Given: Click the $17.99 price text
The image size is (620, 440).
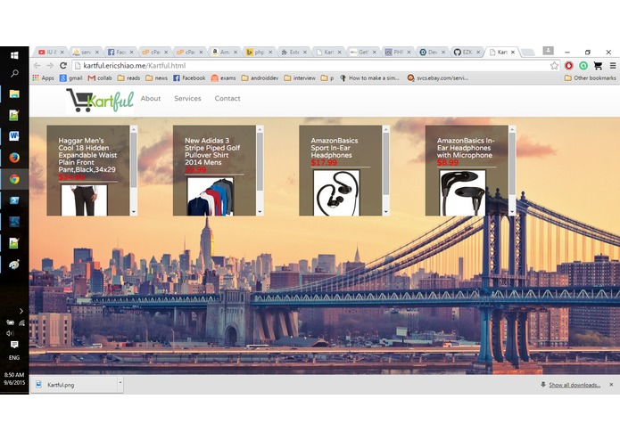Looking at the screenshot, I should click(x=324, y=163).
